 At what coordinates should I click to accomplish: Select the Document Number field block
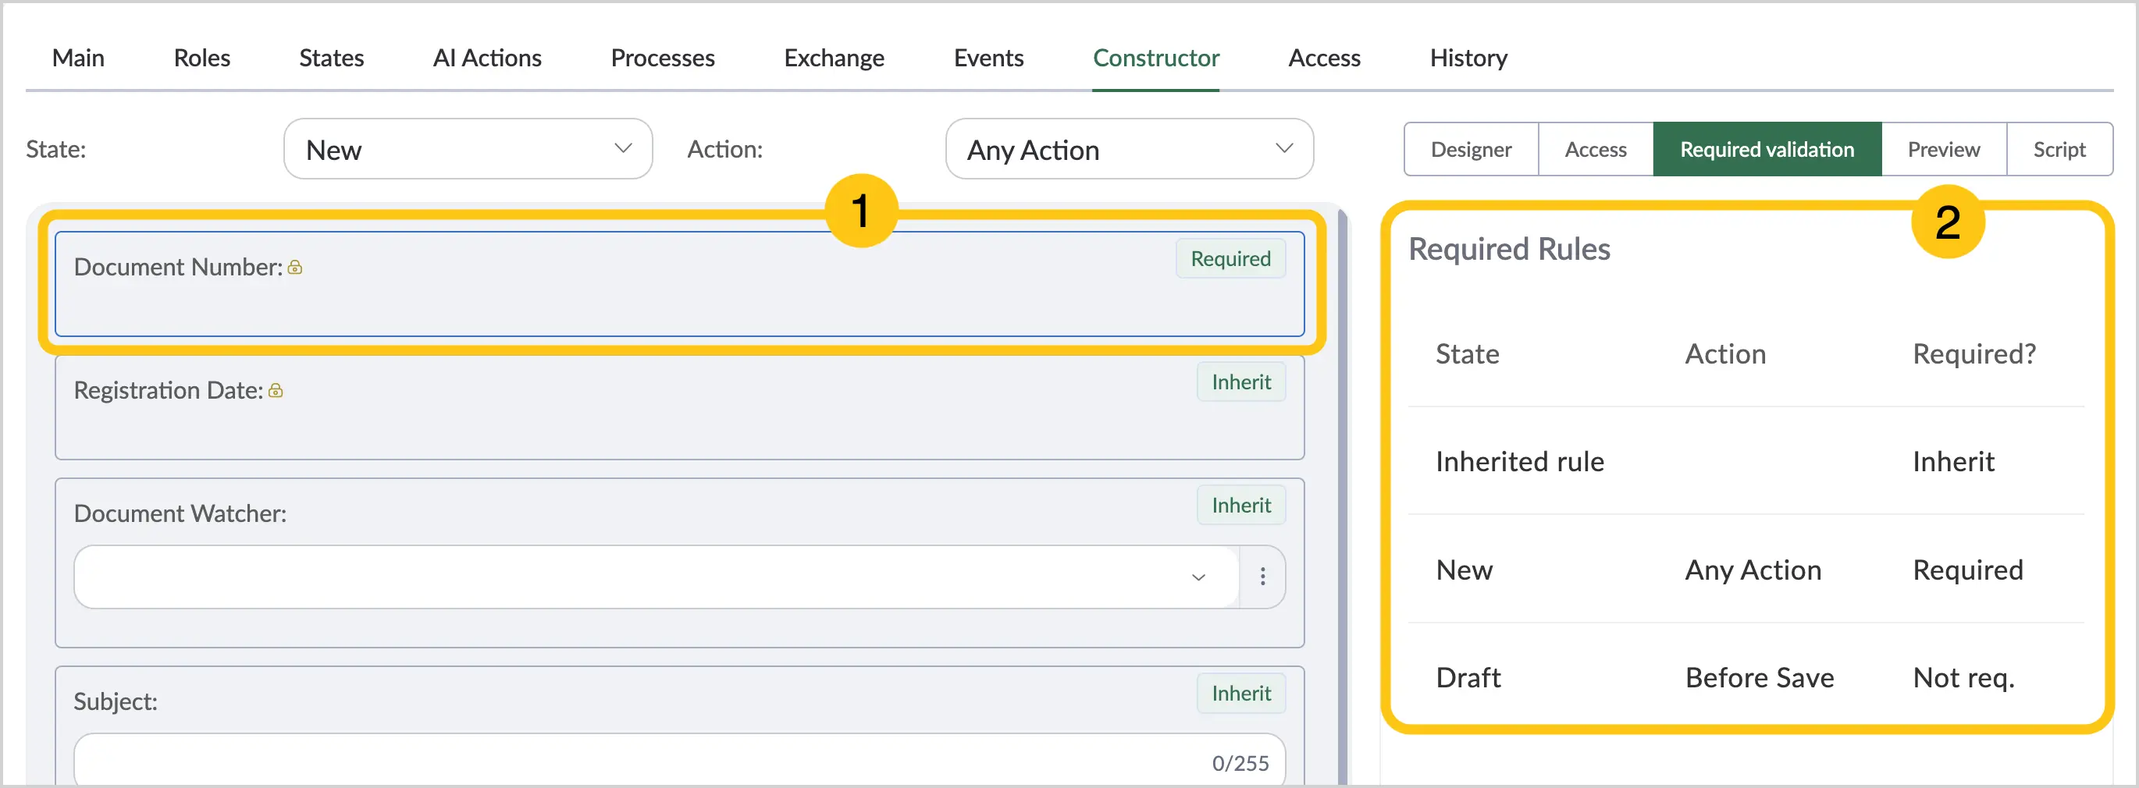coord(679,284)
